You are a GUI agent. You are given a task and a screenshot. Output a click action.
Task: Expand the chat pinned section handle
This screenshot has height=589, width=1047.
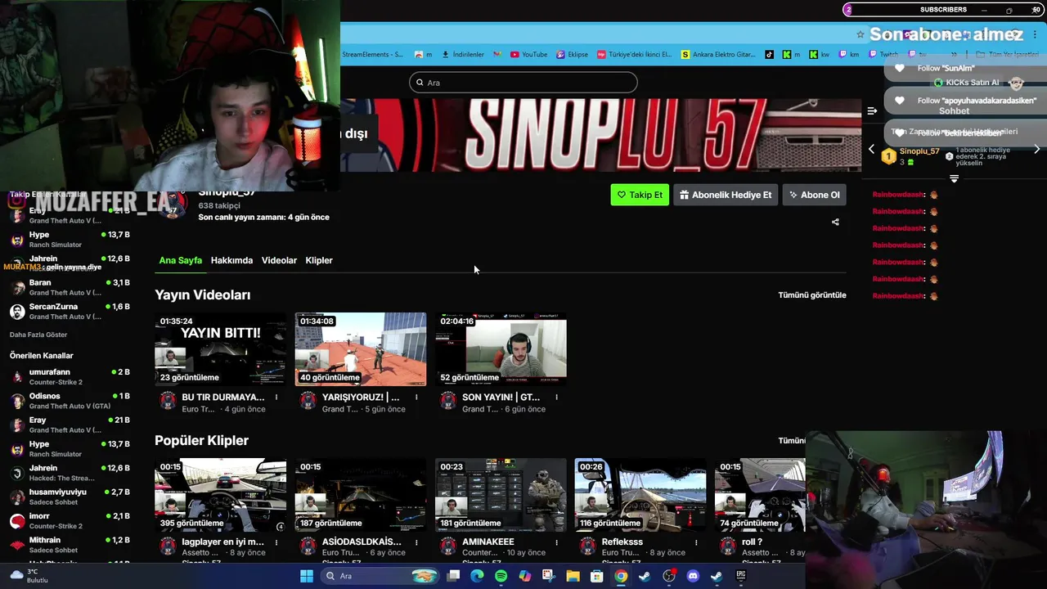[x=954, y=178]
